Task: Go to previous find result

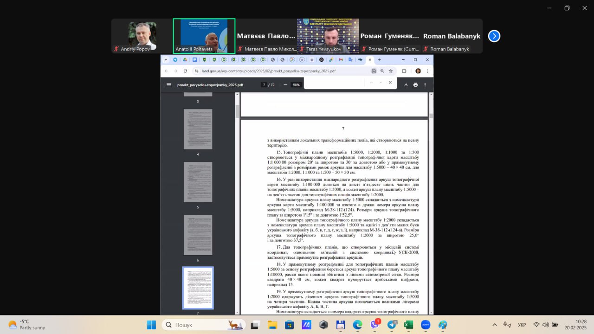Action: [371, 83]
